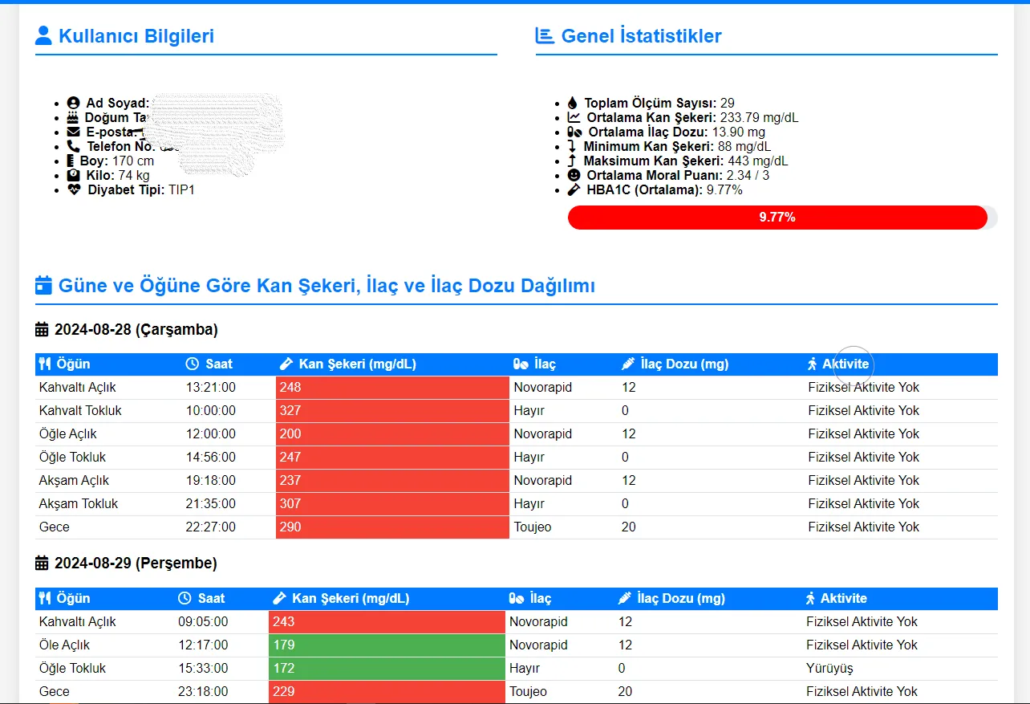Click the red 248 blood sugar cell
Viewport: 1030px width, 704px height.
[392, 388]
